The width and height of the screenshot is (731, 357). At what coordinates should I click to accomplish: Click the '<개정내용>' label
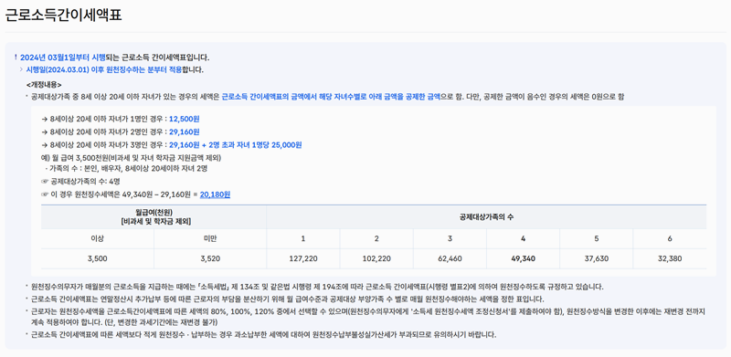coord(44,85)
